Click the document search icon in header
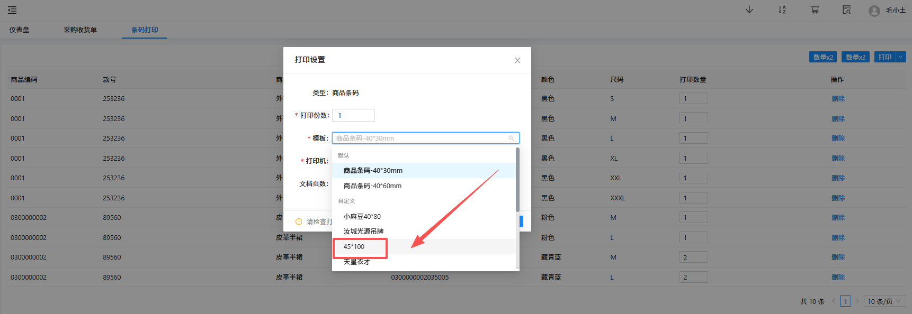This screenshot has height=314, width=912. [847, 10]
